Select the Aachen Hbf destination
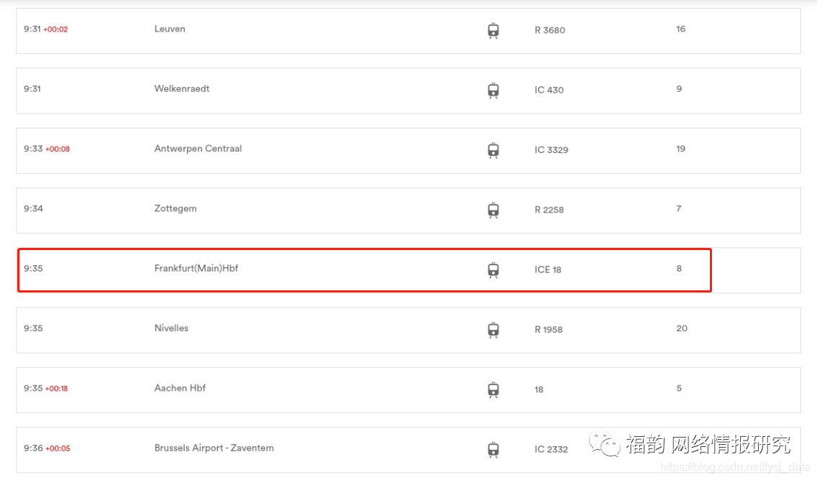Viewport: 817px width, 480px height. (180, 388)
